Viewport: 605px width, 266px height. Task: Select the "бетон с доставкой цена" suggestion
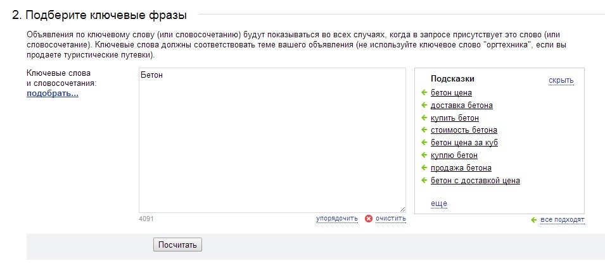click(x=475, y=181)
